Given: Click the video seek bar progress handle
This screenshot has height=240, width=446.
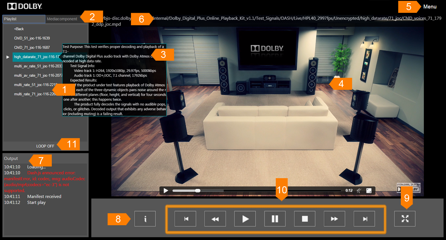Looking at the screenshot, I should click(x=198, y=191).
